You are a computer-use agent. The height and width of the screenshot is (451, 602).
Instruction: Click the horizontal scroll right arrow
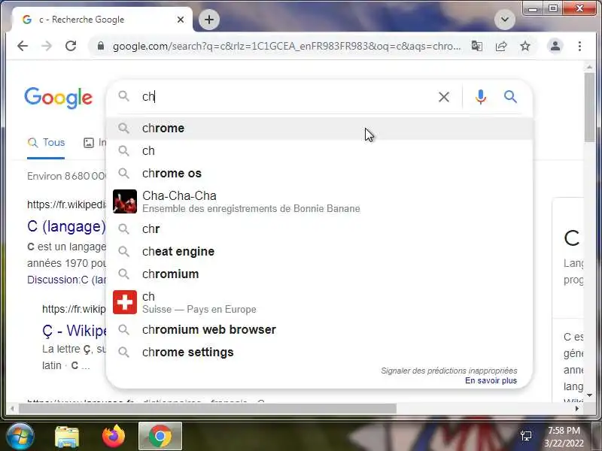pos(576,409)
